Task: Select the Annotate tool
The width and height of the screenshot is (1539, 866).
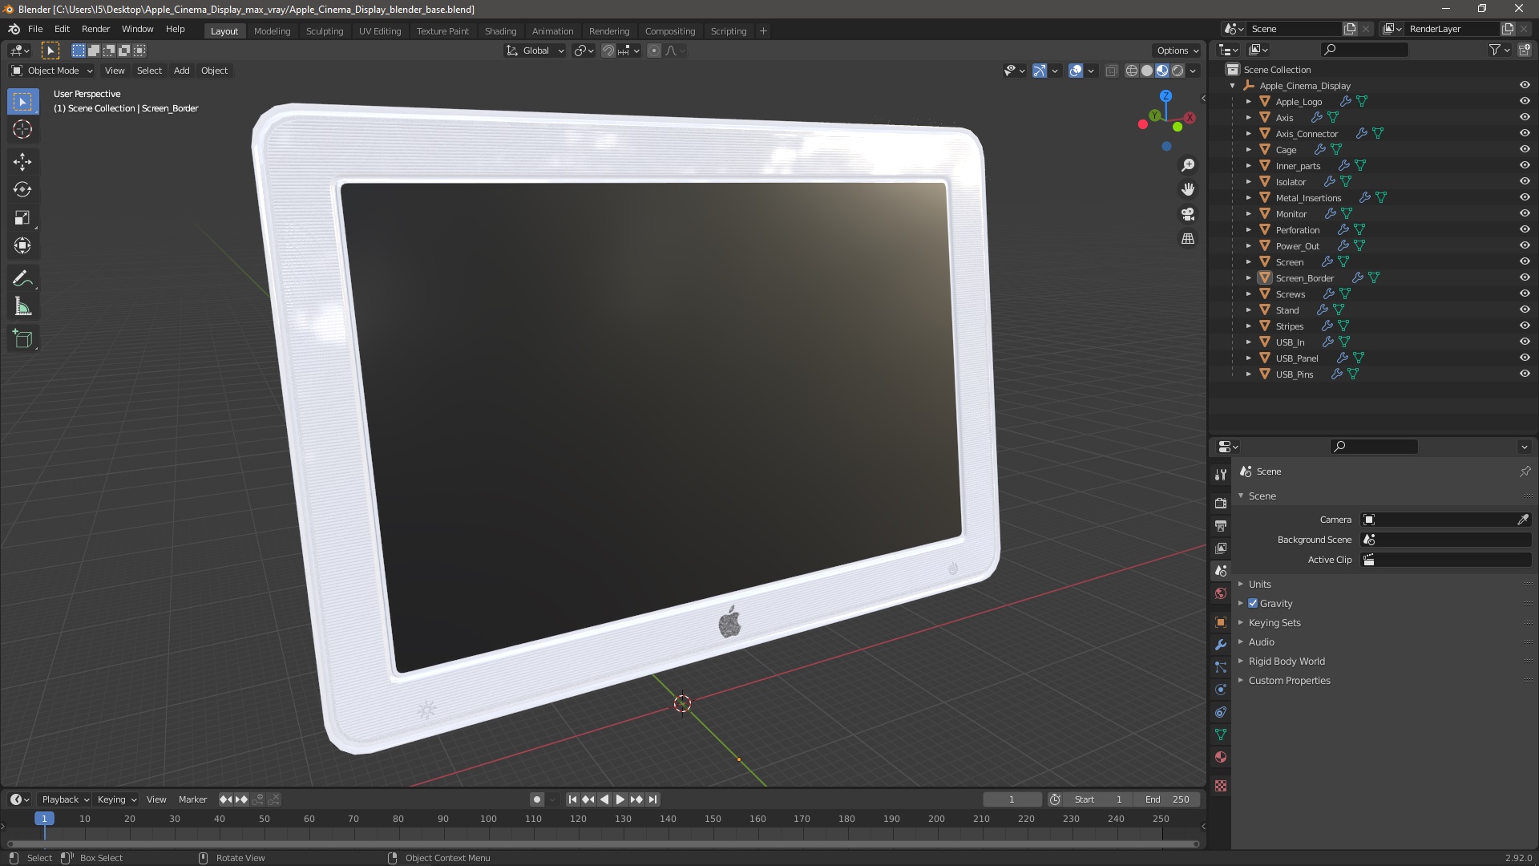Action: click(x=22, y=279)
